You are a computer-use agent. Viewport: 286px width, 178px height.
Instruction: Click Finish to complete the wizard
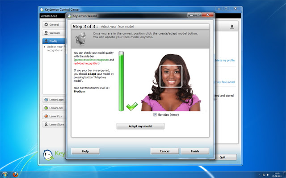click(x=195, y=151)
